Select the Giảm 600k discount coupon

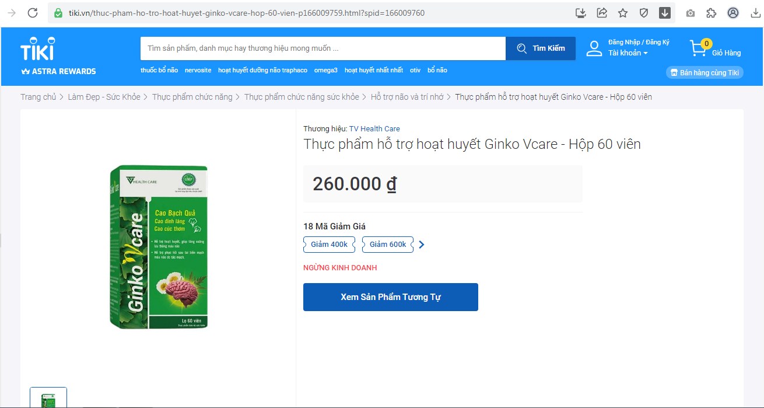(x=388, y=245)
